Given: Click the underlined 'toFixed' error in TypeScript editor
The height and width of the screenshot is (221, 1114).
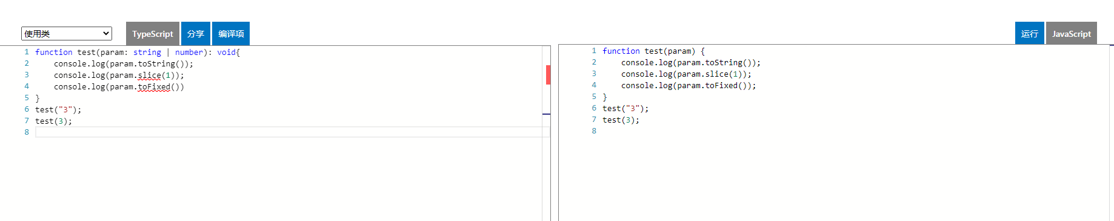Looking at the screenshot, I should pyautogui.click(x=154, y=87).
